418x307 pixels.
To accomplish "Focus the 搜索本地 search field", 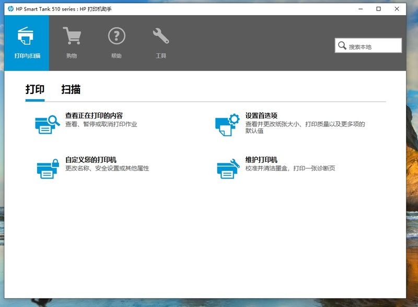I will click(x=368, y=45).
